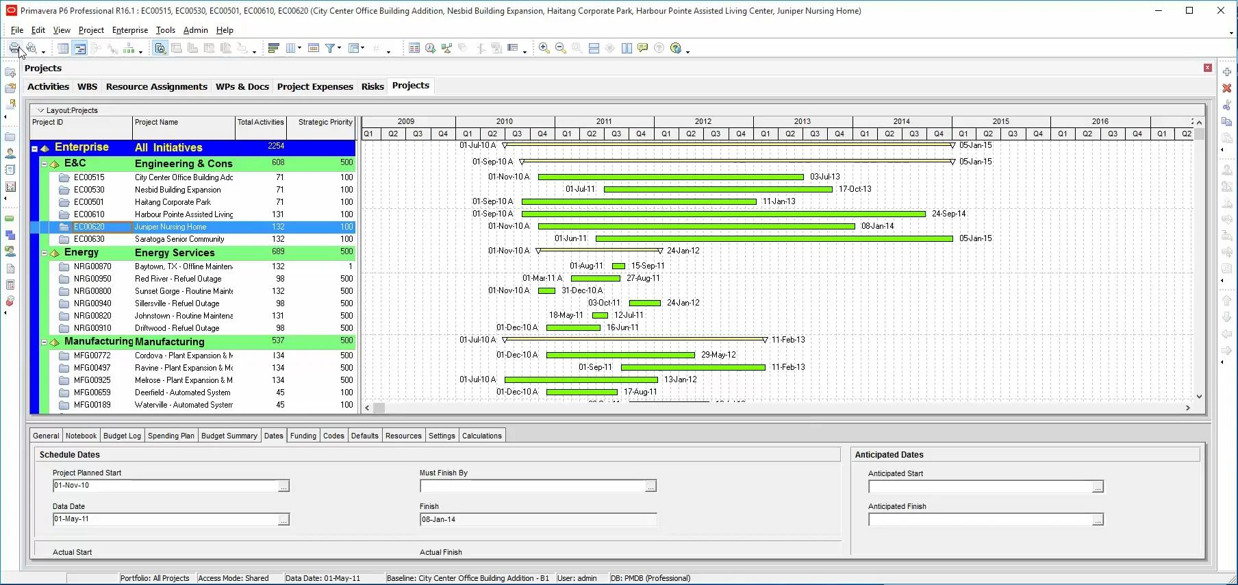Open the Data Date picker button
Screen dimensions: 1238x585
(x=283, y=519)
